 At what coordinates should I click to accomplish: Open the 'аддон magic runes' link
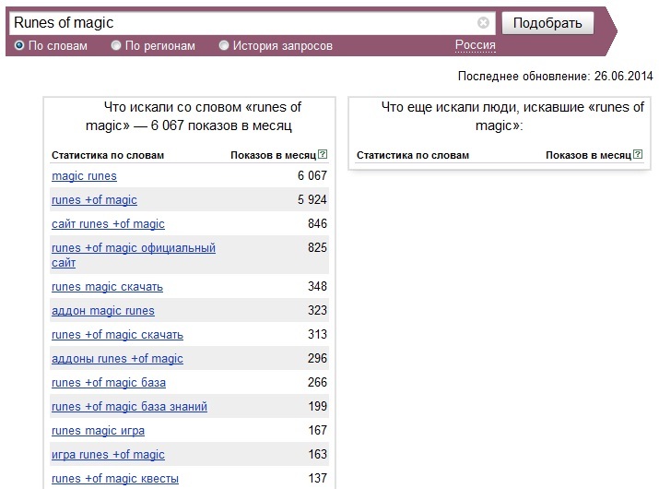(103, 311)
